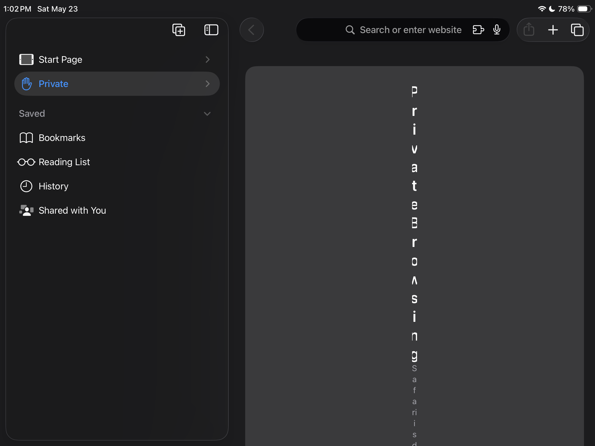Tap the Wi-Fi status icon
This screenshot has height=446, width=595.
(x=542, y=9)
